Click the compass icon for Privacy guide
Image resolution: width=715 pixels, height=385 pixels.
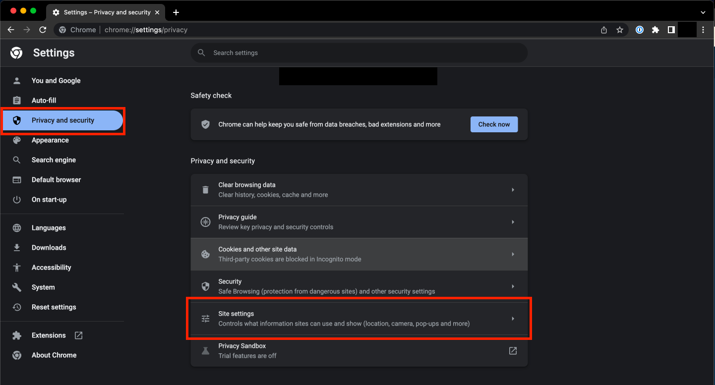click(x=205, y=222)
